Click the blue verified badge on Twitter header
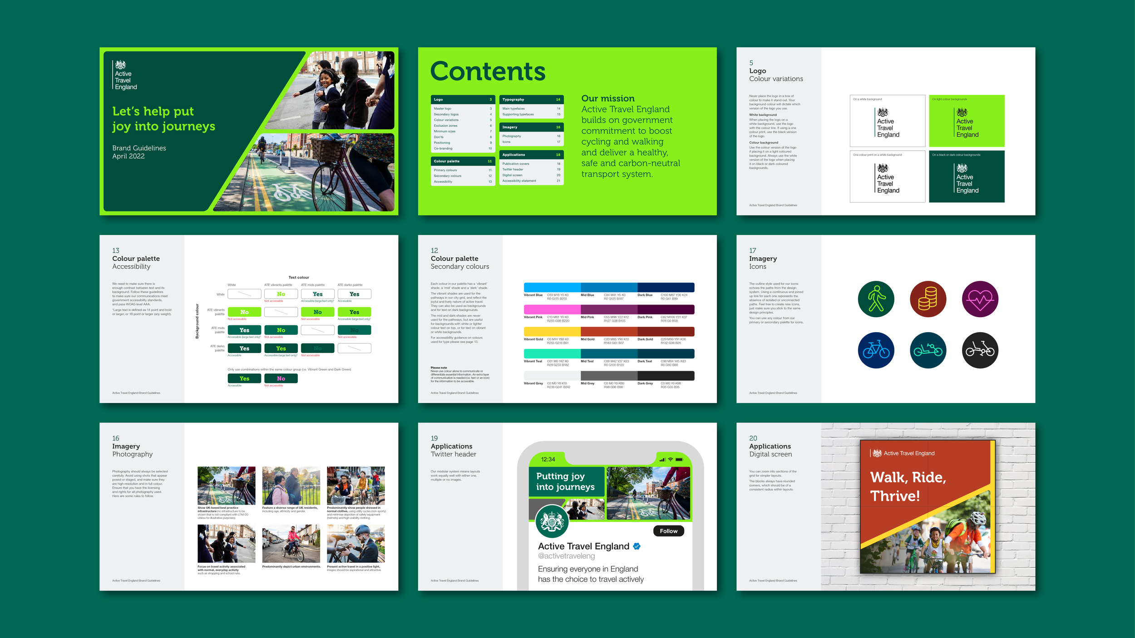 coord(637,546)
